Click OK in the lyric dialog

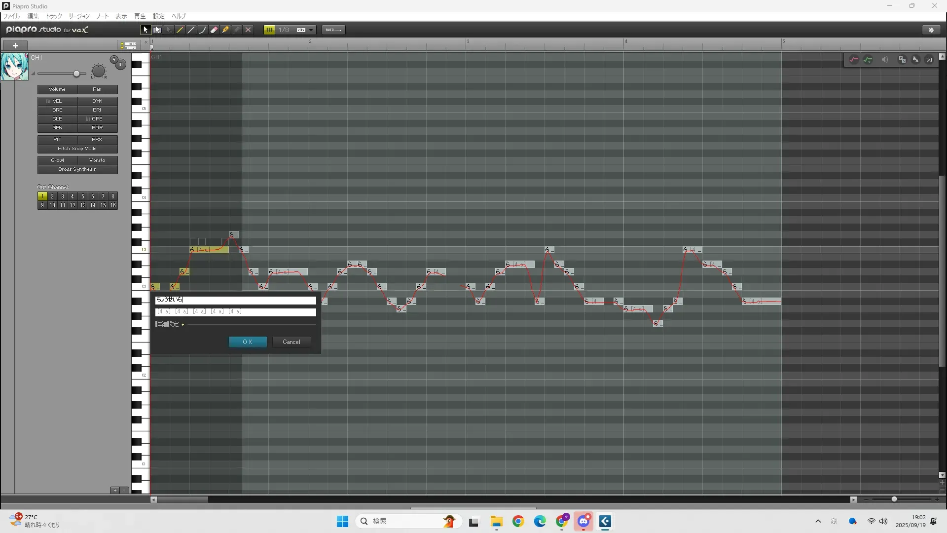click(248, 342)
